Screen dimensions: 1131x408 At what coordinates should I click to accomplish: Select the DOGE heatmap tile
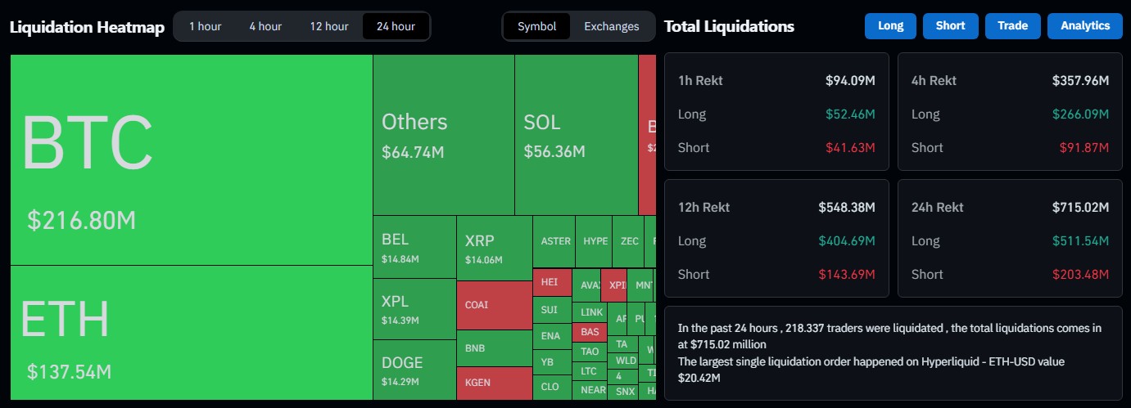[x=414, y=370]
